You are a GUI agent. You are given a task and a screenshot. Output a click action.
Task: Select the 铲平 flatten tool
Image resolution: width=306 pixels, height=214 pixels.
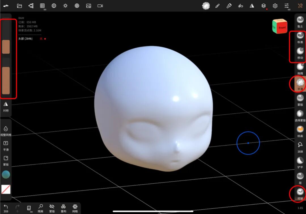point(300,163)
